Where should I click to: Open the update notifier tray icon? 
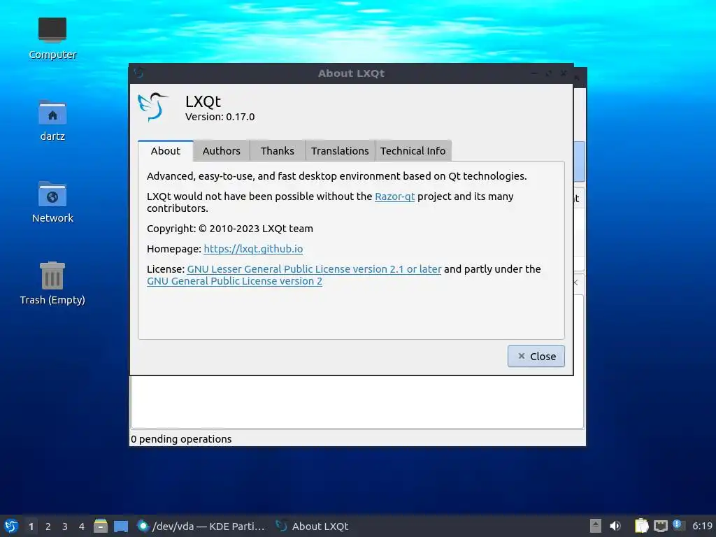click(678, 526)
